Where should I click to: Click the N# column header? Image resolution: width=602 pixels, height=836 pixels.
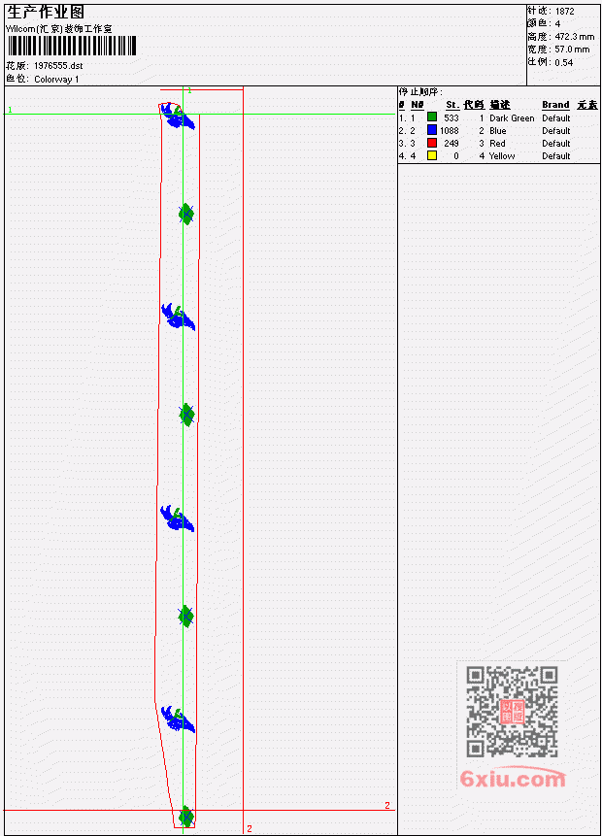[x=417, y=105]
